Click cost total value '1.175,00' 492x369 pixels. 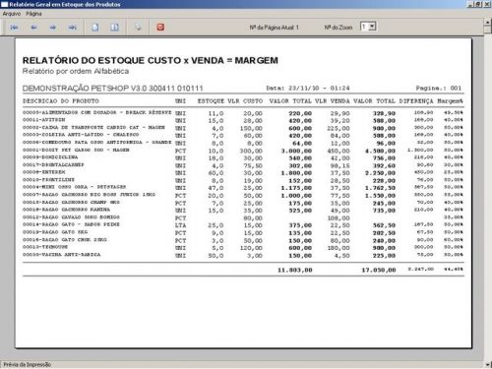[x=296, y=188]
